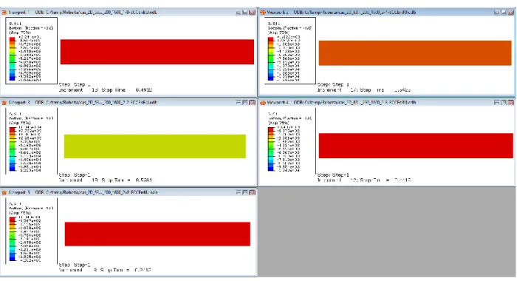Screen dimensions: 517x281
Task: Maximize Viewport 5 window
Action: click(x=245, y=192)
